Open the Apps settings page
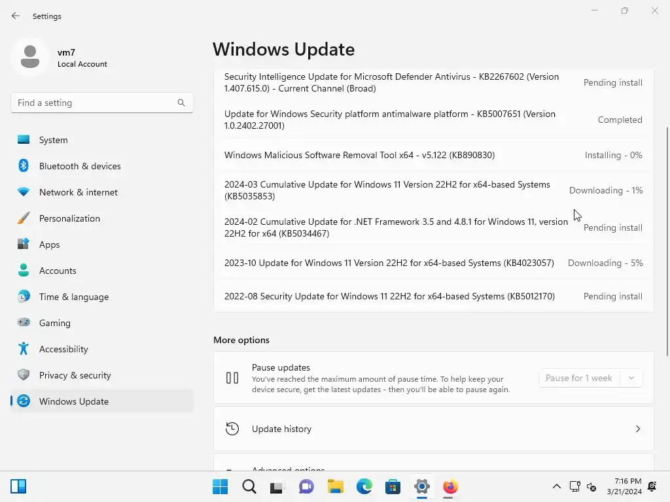 pos(101,244)
